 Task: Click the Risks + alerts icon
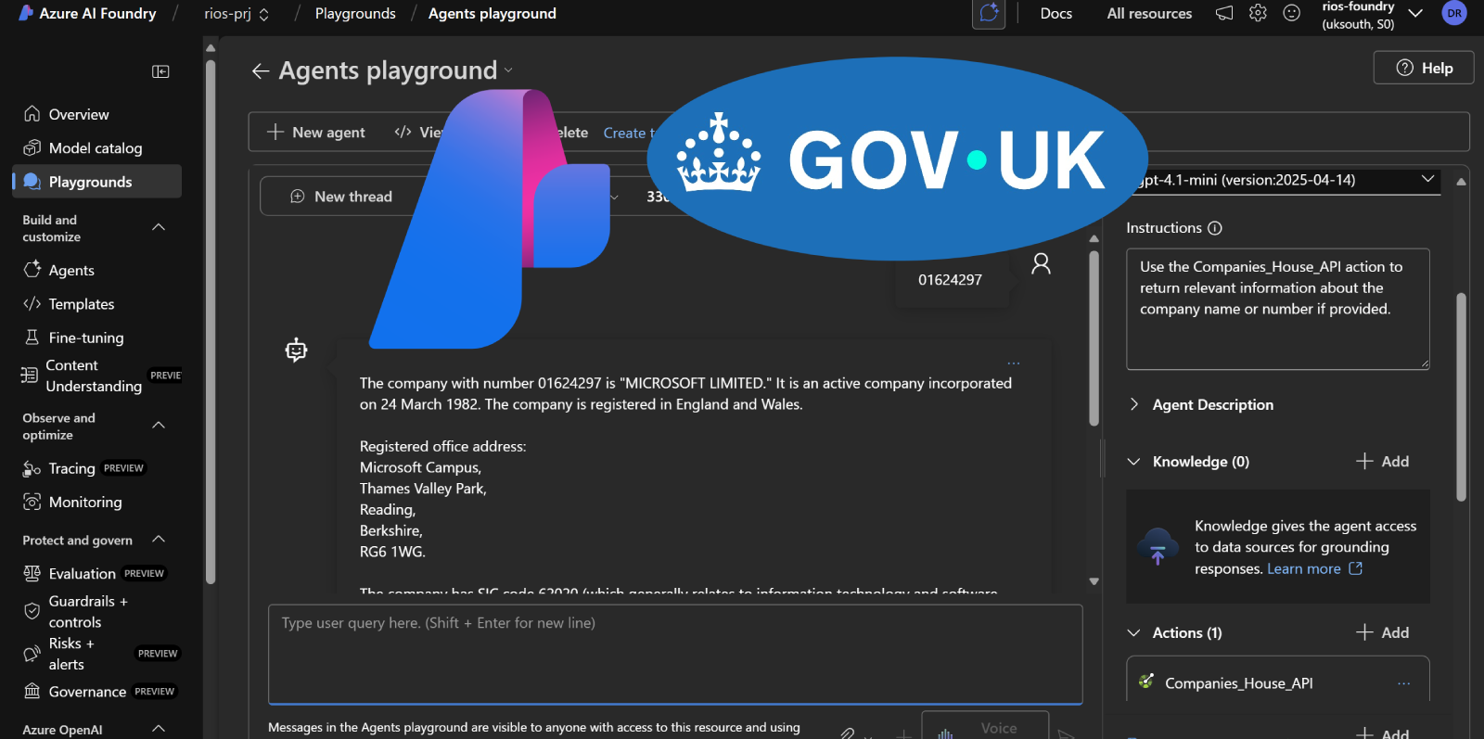[32, 654]
